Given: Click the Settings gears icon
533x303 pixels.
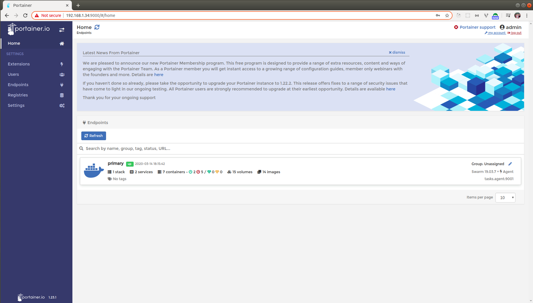Looking at the screenshot, I should point(62,106).
